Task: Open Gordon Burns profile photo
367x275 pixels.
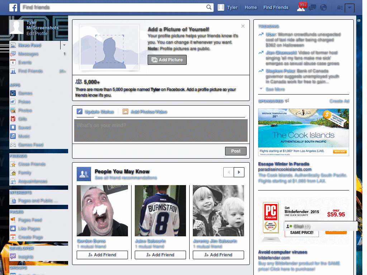Action: pyautogui.click(x=102, y=211)
